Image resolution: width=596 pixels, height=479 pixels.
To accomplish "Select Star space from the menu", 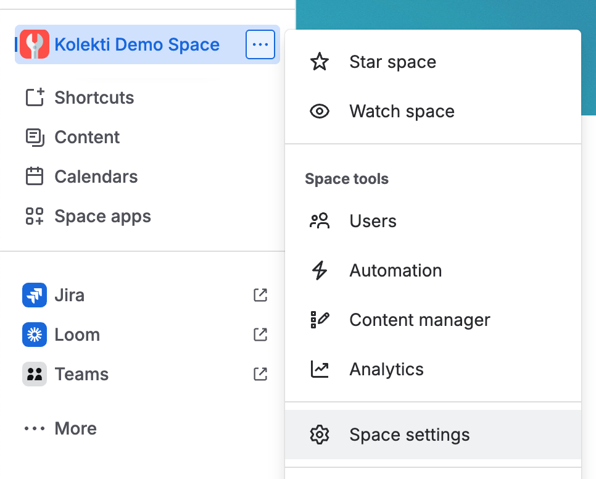I will 392,62.
